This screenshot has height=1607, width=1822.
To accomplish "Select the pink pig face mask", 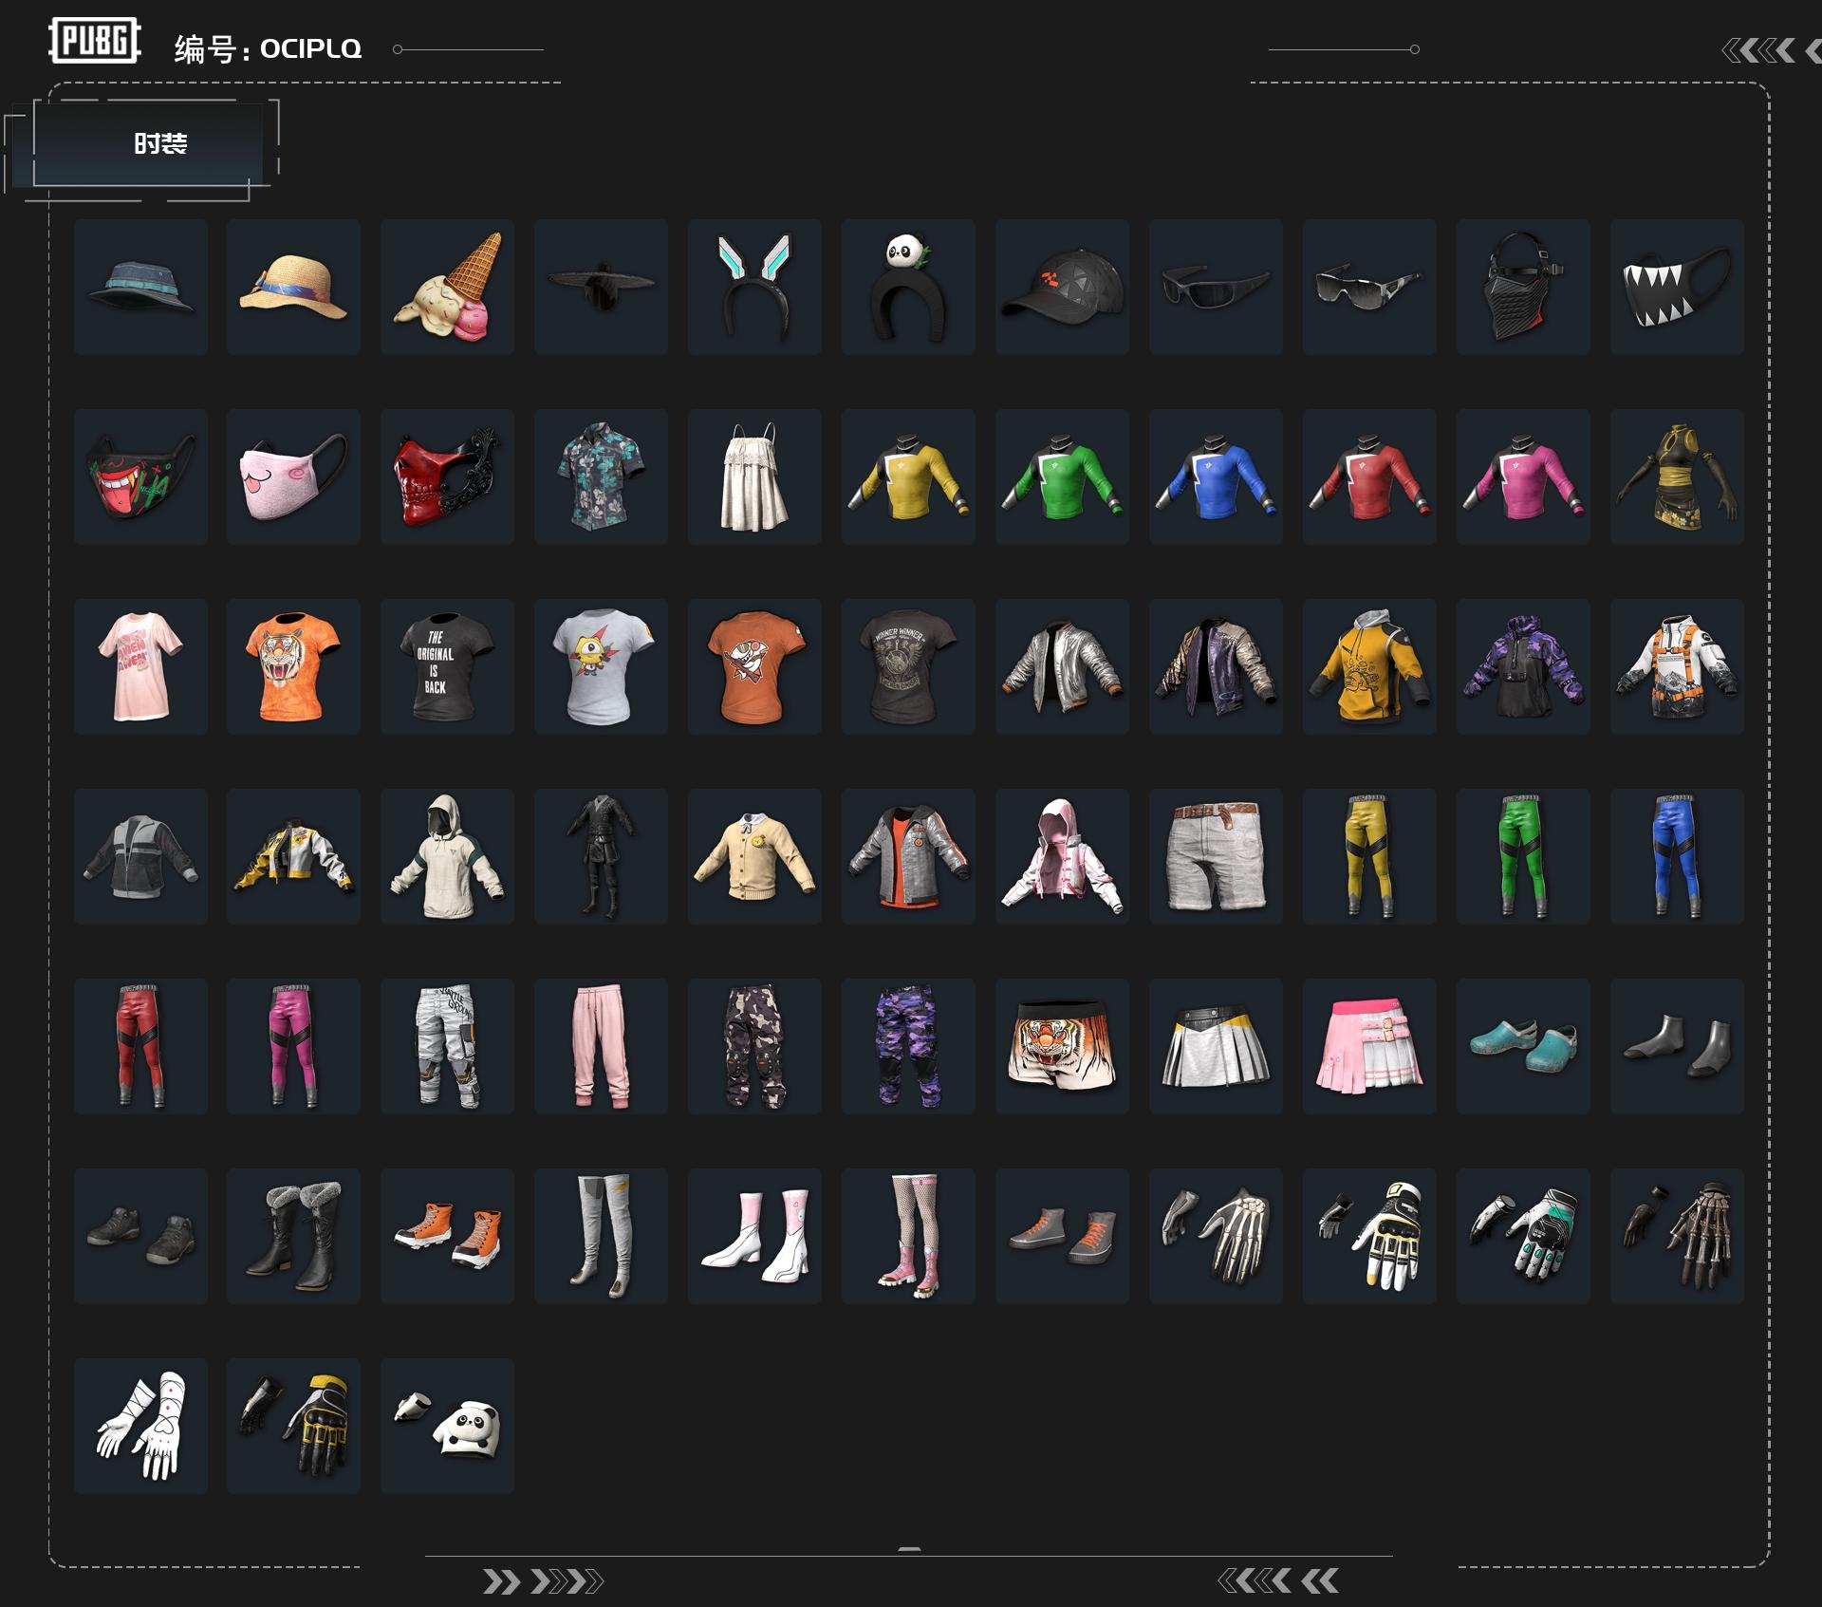I will 293,476.
